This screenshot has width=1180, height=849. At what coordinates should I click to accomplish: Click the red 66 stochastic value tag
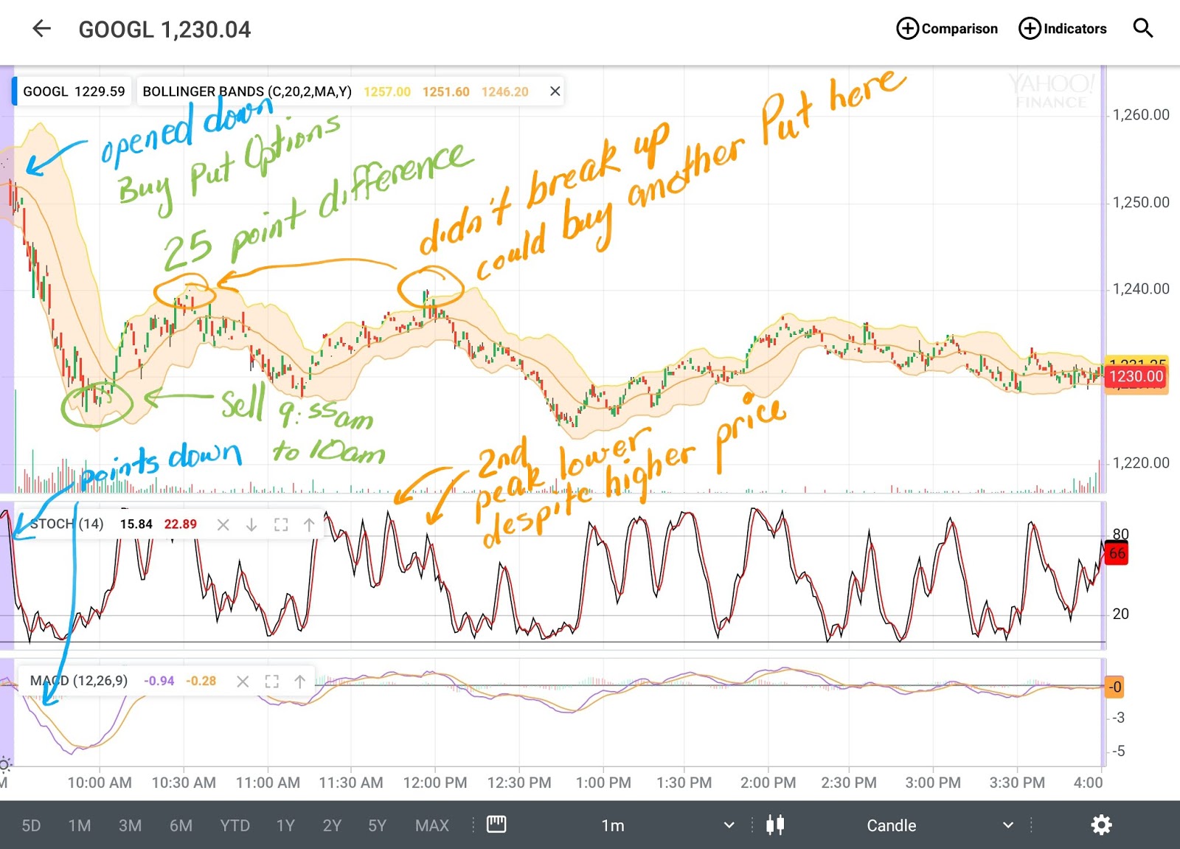(1117, 553)
